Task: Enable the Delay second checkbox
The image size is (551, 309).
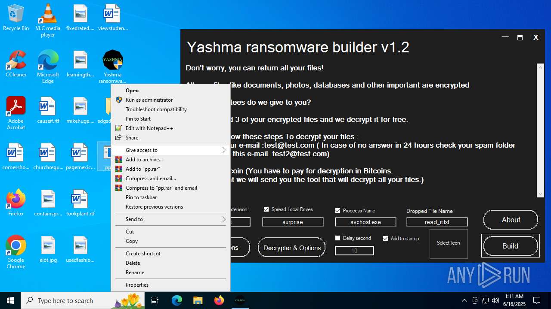Action: [x=338, y=238]
